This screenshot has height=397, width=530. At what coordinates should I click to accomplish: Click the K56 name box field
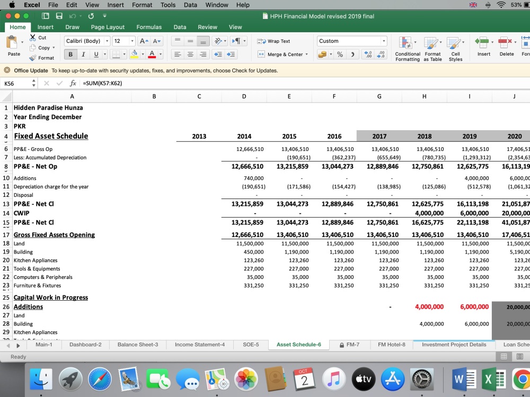point(17,83)
